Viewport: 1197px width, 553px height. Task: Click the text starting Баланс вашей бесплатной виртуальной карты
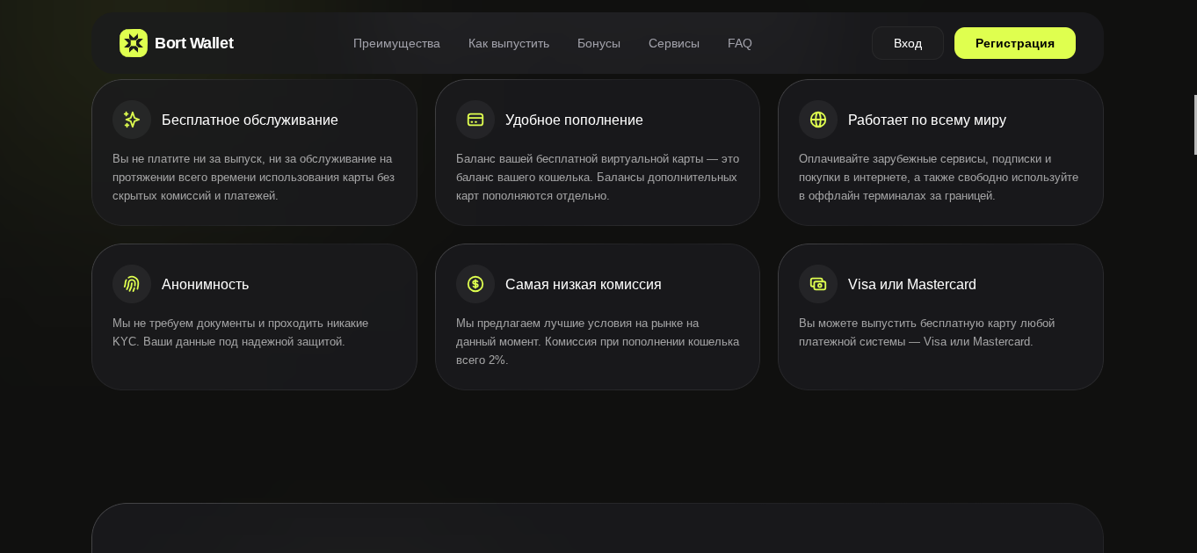click(x=598, y=177)
